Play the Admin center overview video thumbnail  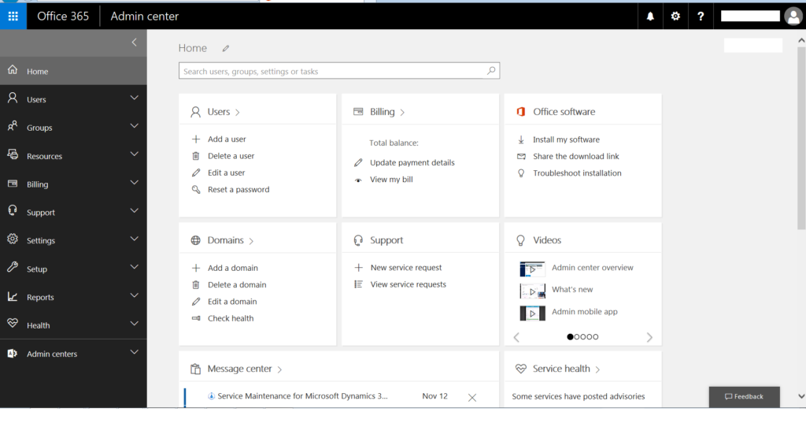[x=532, y=269]
